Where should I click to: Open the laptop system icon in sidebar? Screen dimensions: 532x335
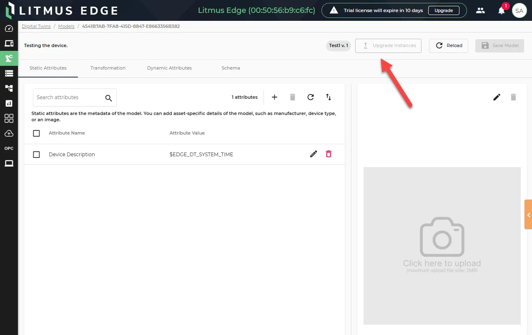[x=9, y=163]
